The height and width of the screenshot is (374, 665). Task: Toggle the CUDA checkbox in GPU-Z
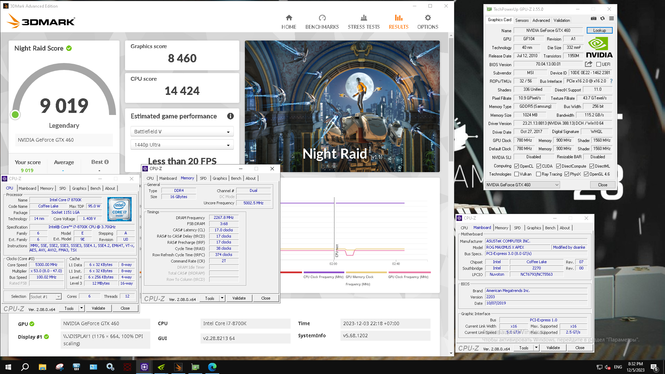pos(539,166)
